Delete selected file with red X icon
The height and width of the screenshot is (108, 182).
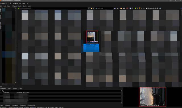coord(127,8)
